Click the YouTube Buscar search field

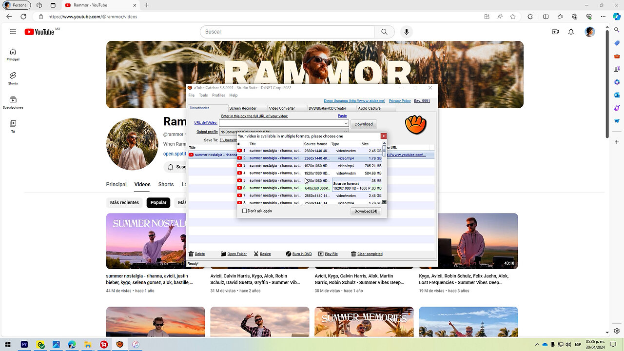287,32
